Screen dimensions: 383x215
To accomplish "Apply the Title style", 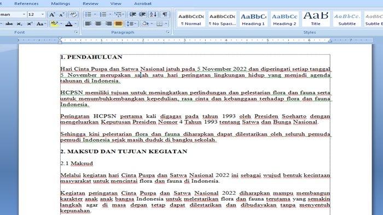I will 316,19.
